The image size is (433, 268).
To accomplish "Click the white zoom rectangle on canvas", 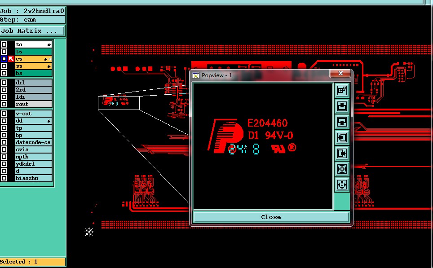I will [x=119, y=103].
